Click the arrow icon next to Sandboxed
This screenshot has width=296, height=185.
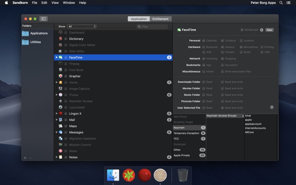click(x=262, y=30)
